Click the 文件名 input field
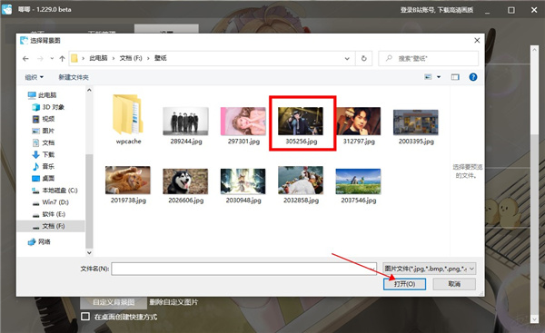The width and height of the screenshot is (545, 333). (243, 269)
